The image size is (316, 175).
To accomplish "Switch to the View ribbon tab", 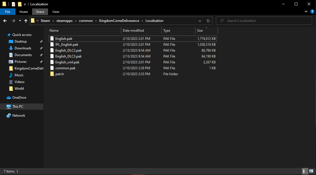I will 56,12.
